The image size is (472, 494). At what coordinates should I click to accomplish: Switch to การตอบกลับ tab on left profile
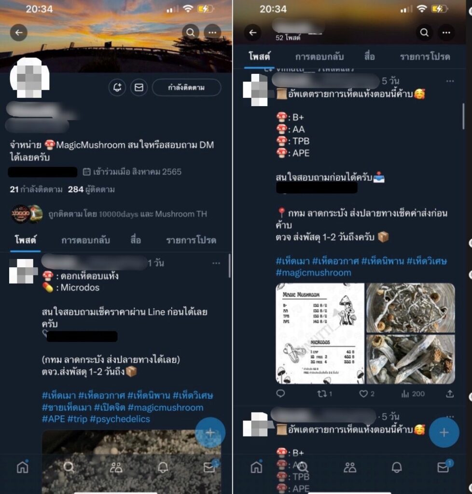(x=86, y=240)
